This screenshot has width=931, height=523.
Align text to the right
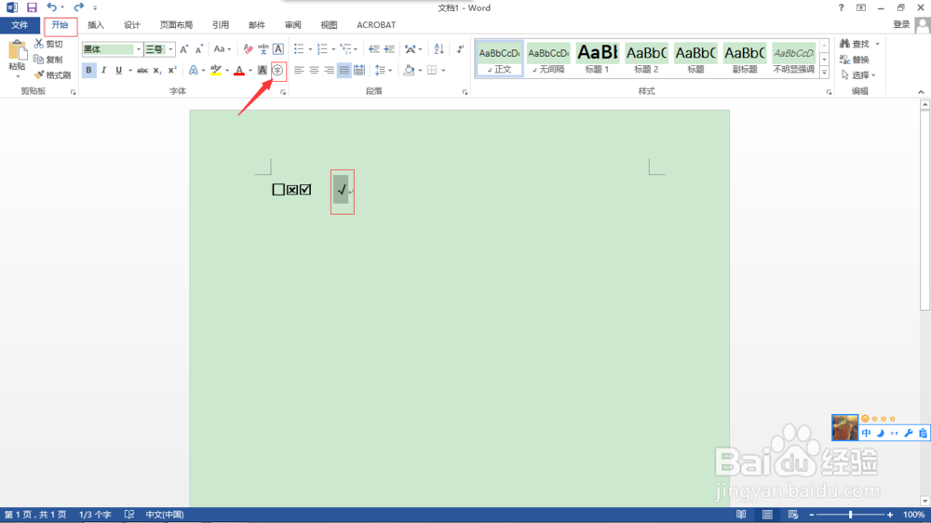point(329,70)
